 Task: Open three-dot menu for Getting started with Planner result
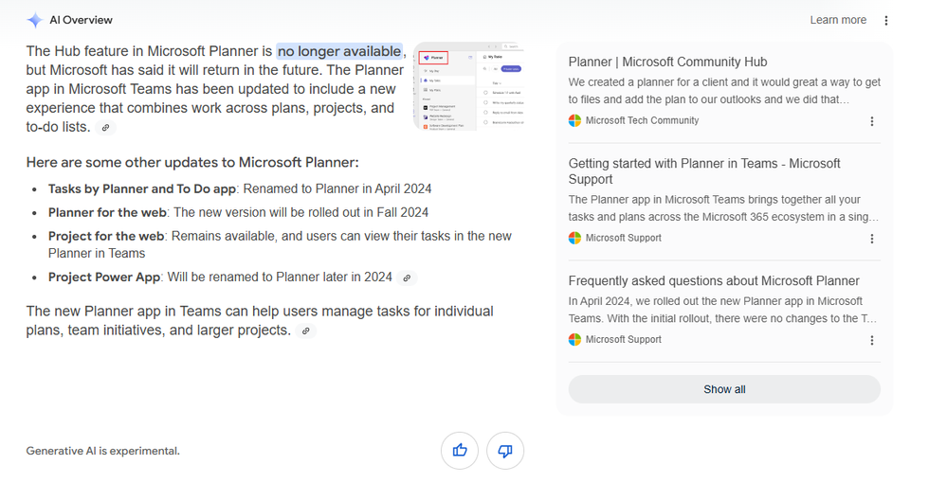click(x=871, y=239)
